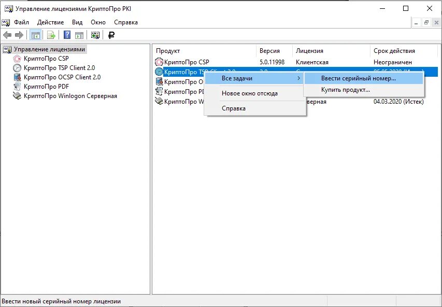Sort by the Версия column header

click(274, 51)
